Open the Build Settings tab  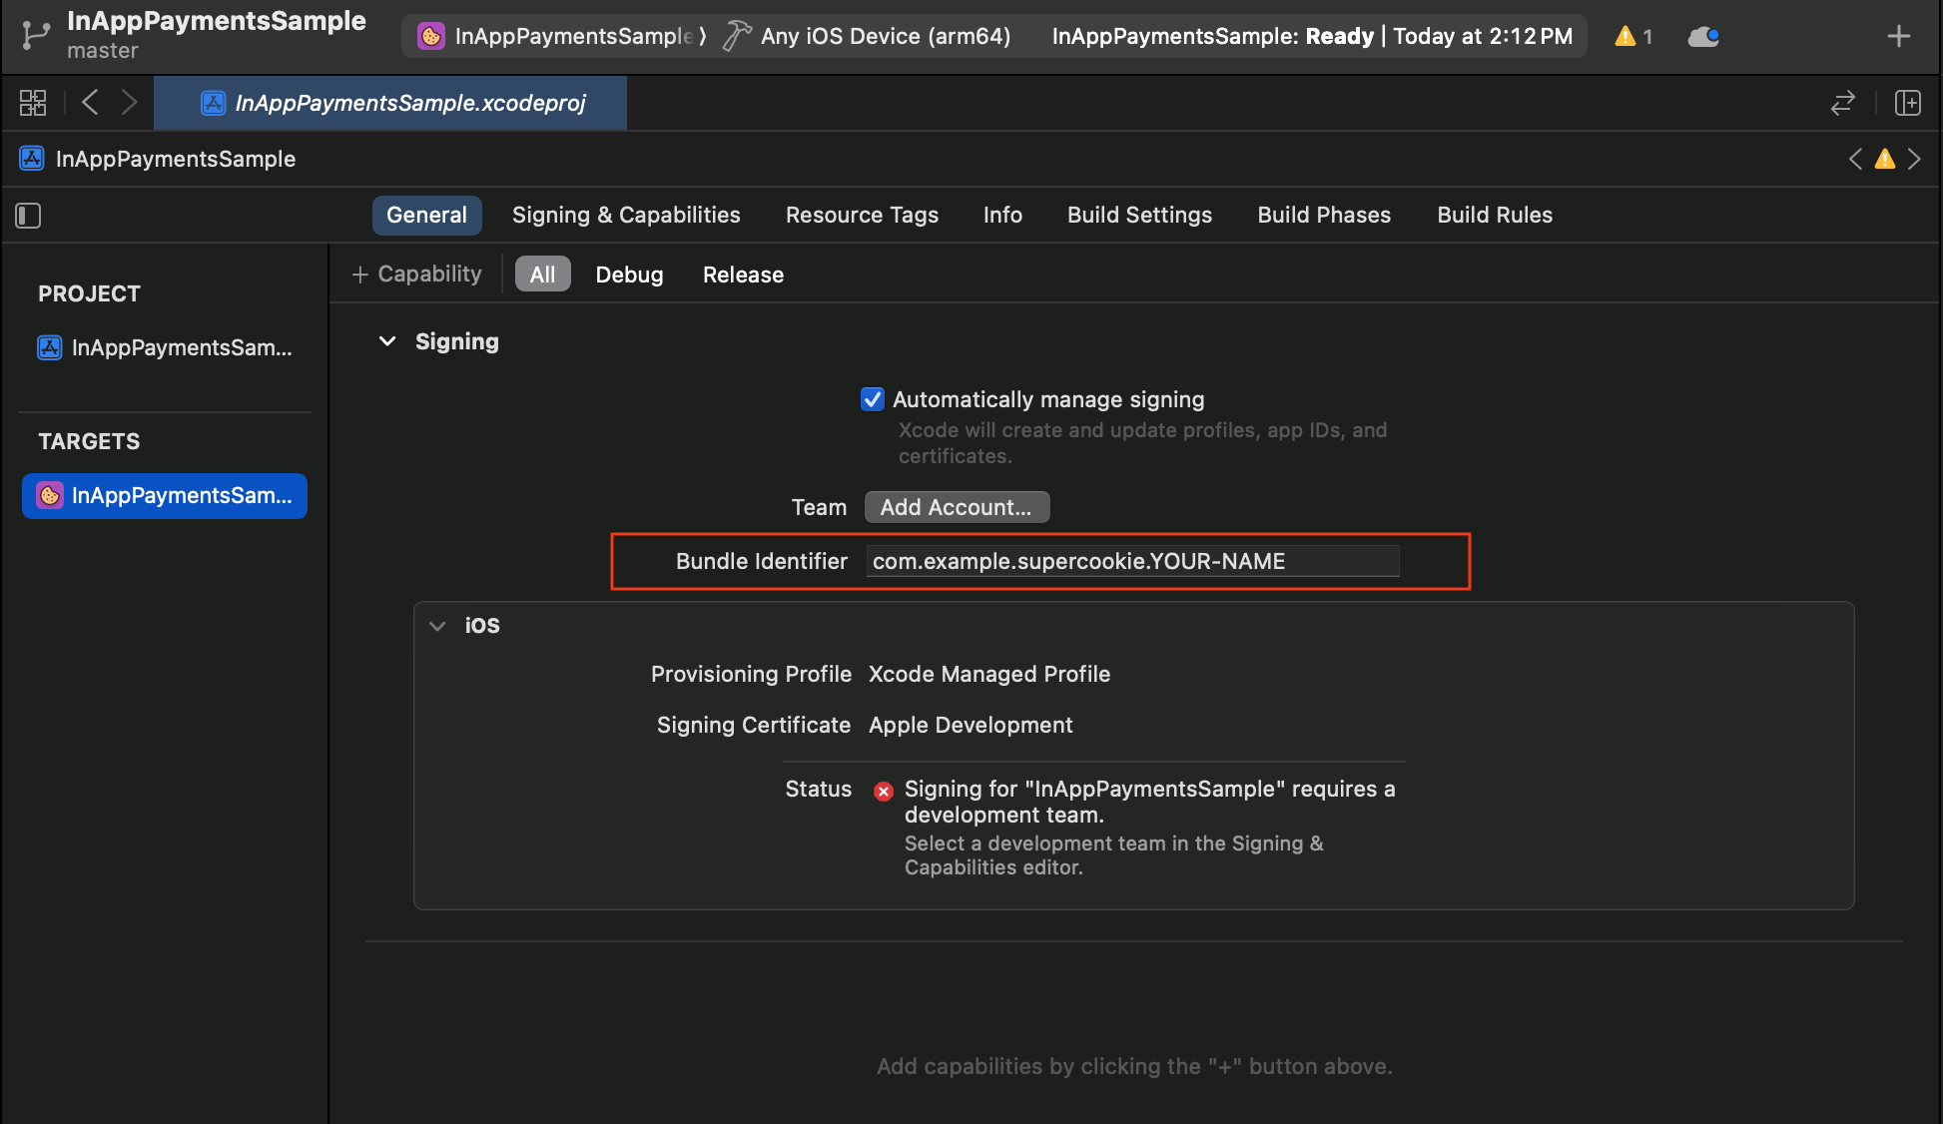click(x=1139, y=216)
